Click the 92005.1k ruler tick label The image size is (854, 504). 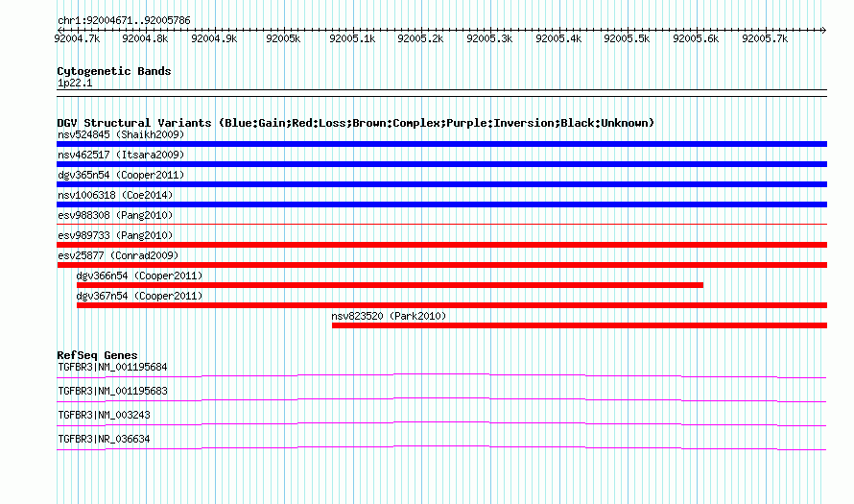[x=352, y=38]
